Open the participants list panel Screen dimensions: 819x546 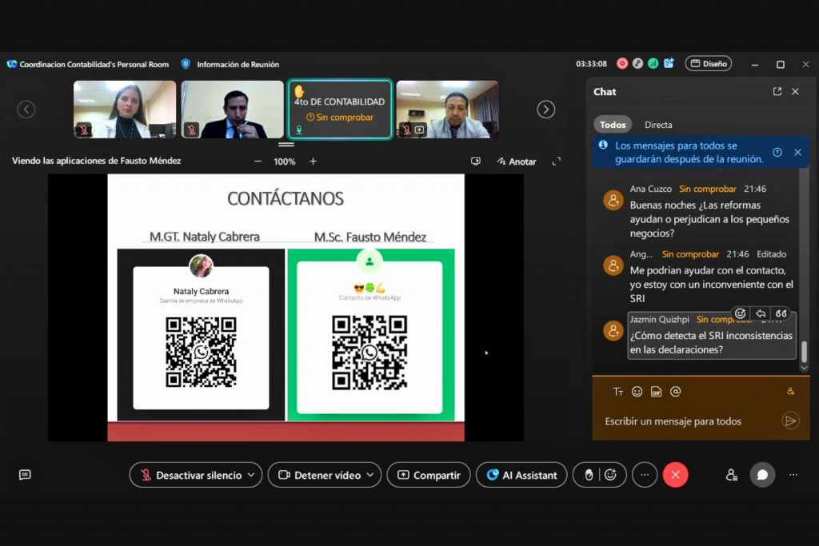tap(731, 475)
